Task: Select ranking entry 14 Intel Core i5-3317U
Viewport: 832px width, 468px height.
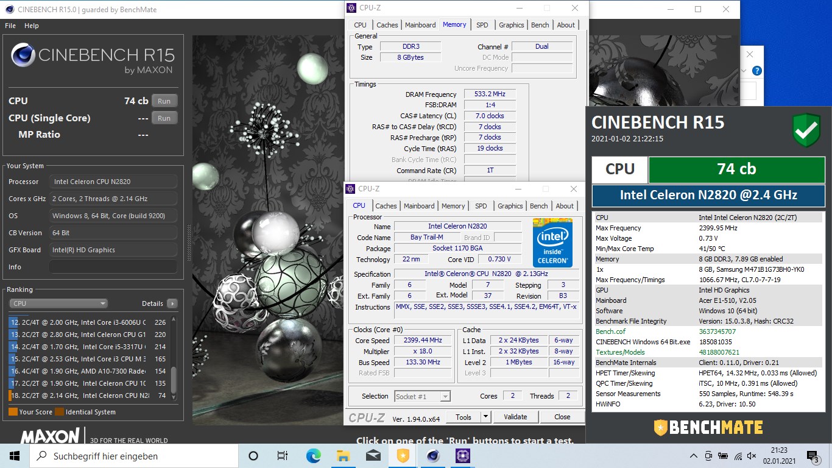Action: pos(89,347)
